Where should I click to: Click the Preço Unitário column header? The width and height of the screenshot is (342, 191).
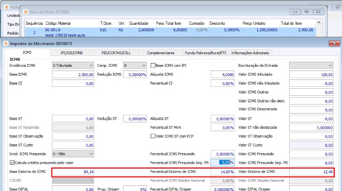261,23
